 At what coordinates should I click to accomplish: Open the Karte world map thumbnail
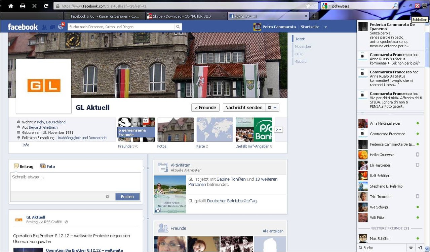click(x=214, y=129)
